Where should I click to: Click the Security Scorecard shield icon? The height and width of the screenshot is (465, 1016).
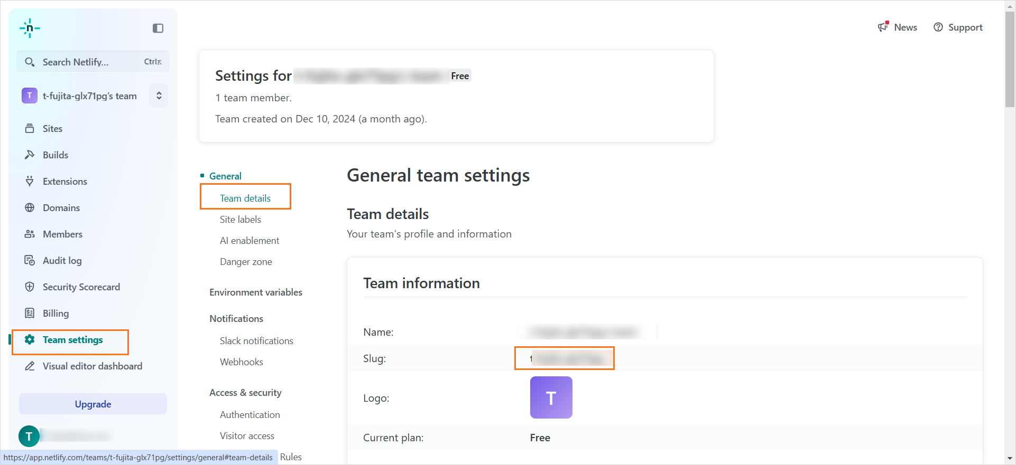point(30,287)
